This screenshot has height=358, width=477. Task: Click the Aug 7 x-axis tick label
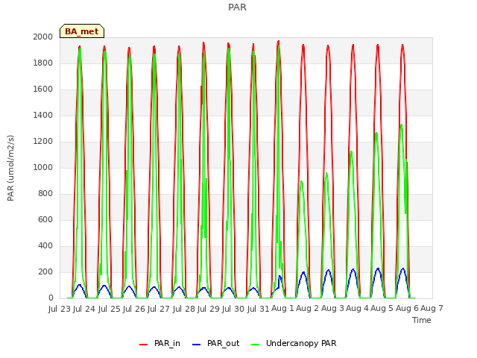coord(432,309)
